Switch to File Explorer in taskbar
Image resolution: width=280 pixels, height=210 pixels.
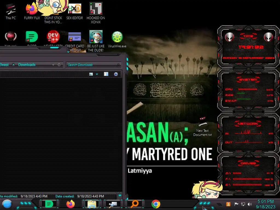click(92, 204)
